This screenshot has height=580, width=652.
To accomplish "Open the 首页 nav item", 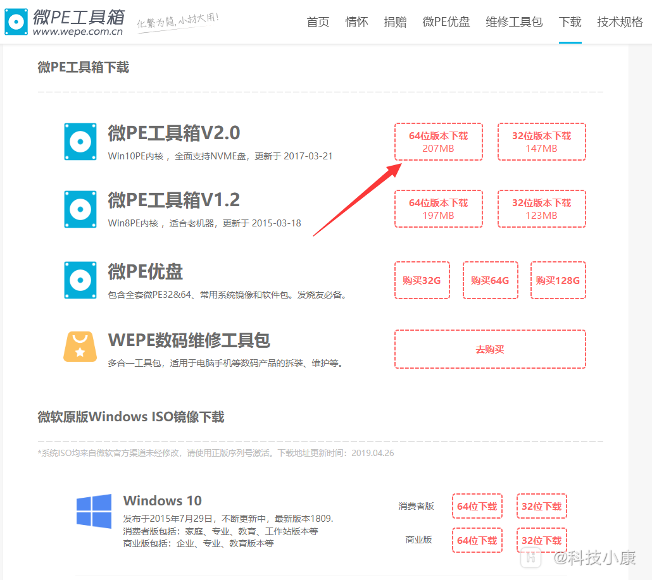I will tap(318, 22).
